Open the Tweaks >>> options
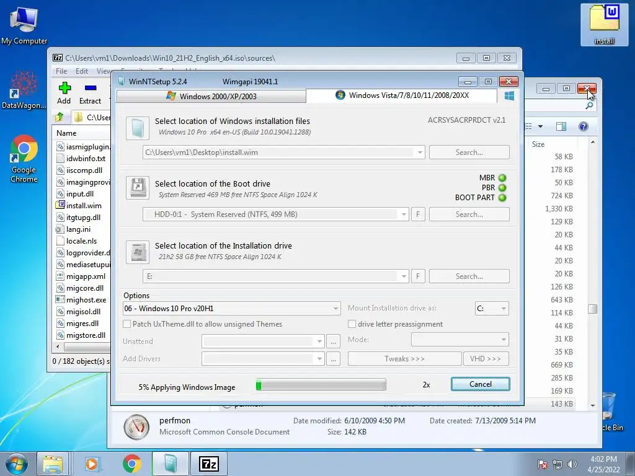The width and height of the screenshot is (635, 476). (x=404, y=359)
